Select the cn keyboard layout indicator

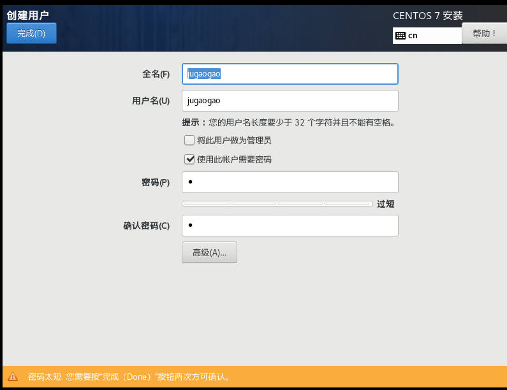point(427,36)
